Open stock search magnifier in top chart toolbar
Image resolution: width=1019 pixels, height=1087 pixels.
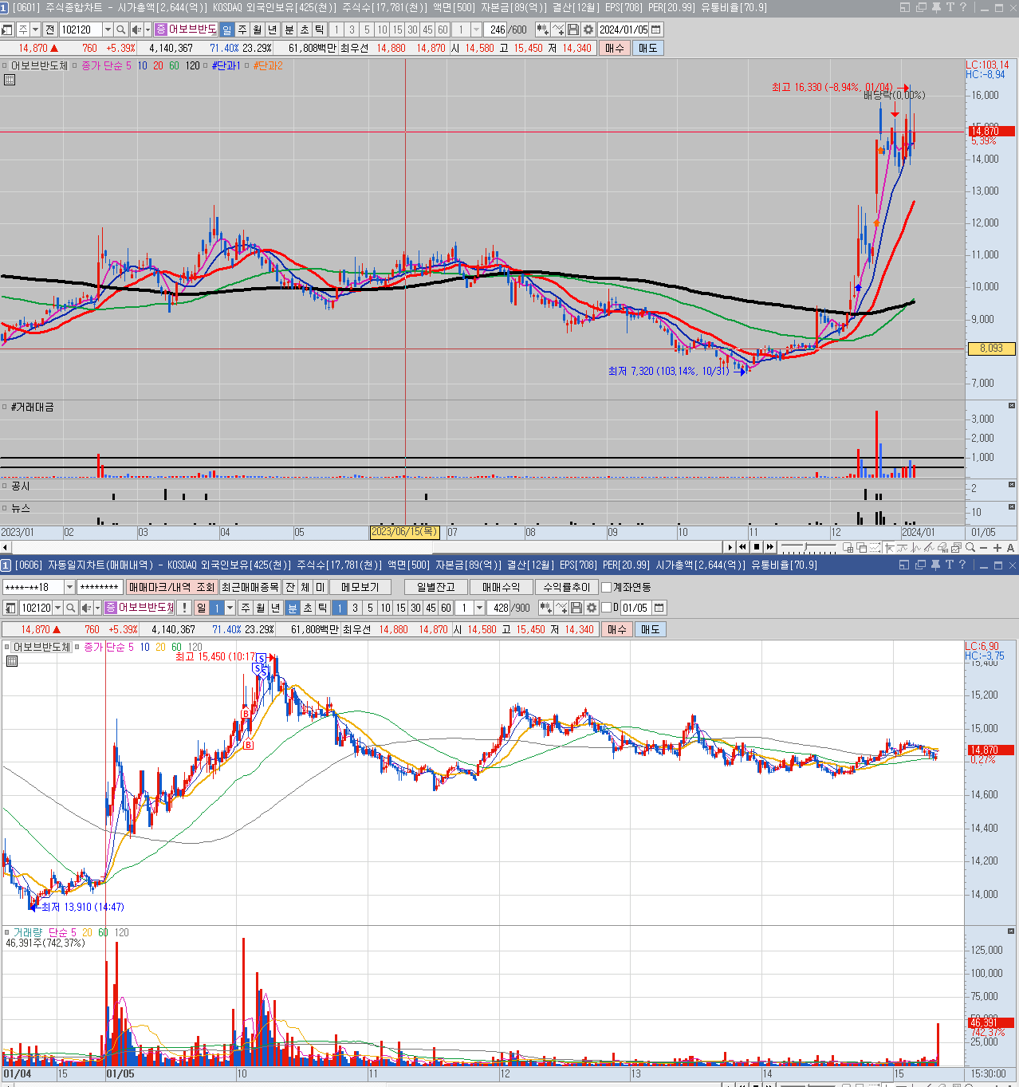pyautogui.click(x=121, y=30)
